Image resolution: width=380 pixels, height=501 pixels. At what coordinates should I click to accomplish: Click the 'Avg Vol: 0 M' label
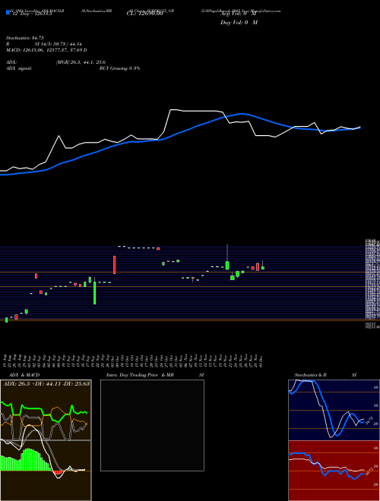pos(239,14)
